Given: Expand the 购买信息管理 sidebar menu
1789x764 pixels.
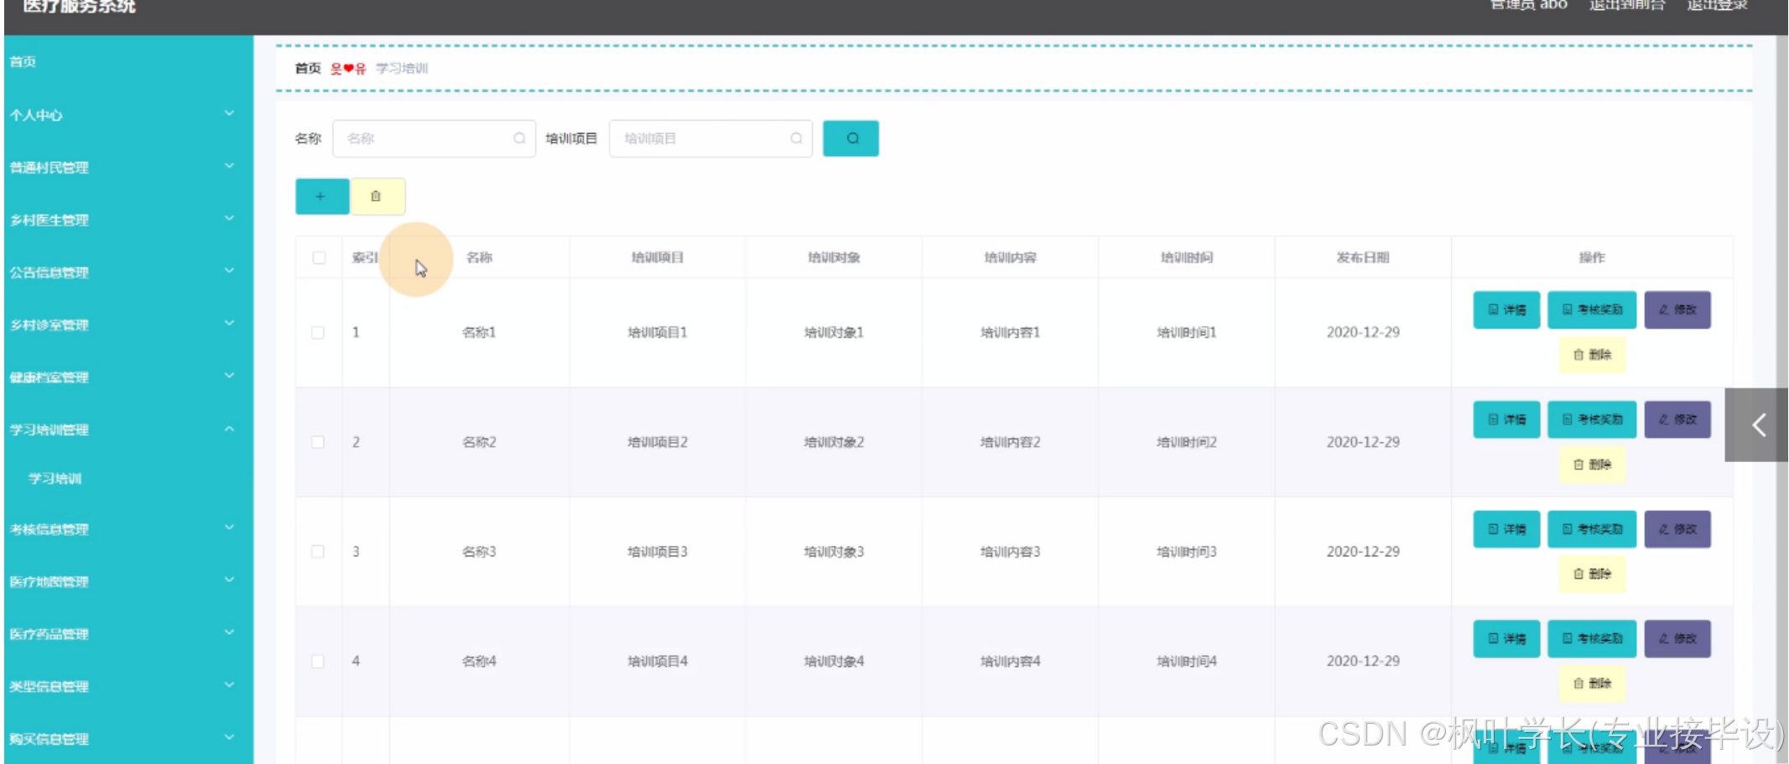Looking at the screenshot, I should pyautogui.click(x=128, y=739).
